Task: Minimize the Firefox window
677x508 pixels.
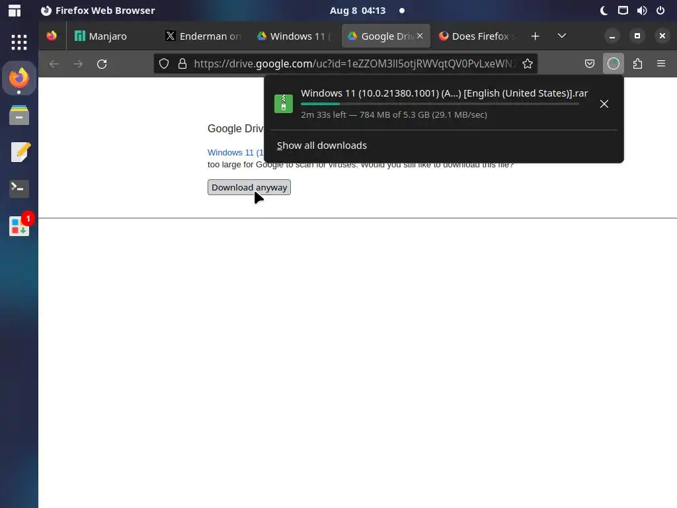Action: [612, 36]
